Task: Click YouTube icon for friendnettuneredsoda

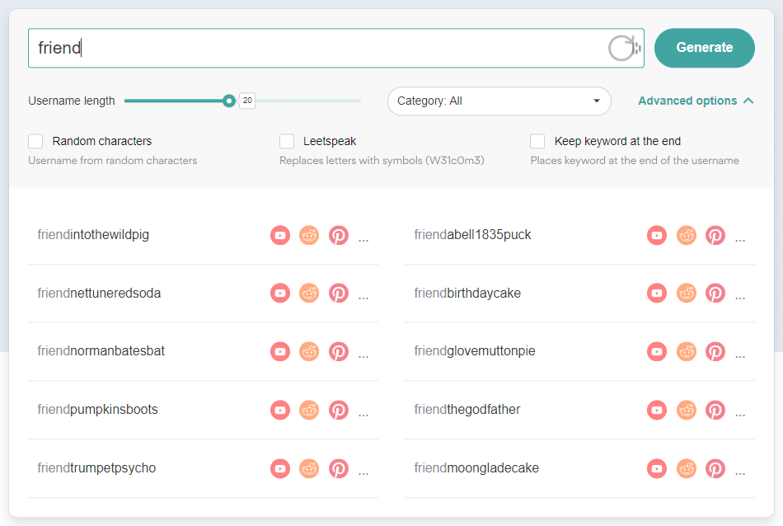Action: coord(280,294)
